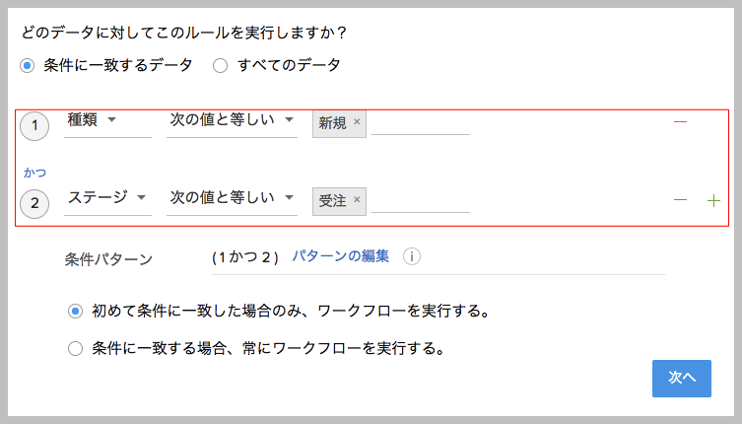Remove the 新規 tag with its x
Image resolution: width=742 pixels, height=424 pixels.
[357, 122]
